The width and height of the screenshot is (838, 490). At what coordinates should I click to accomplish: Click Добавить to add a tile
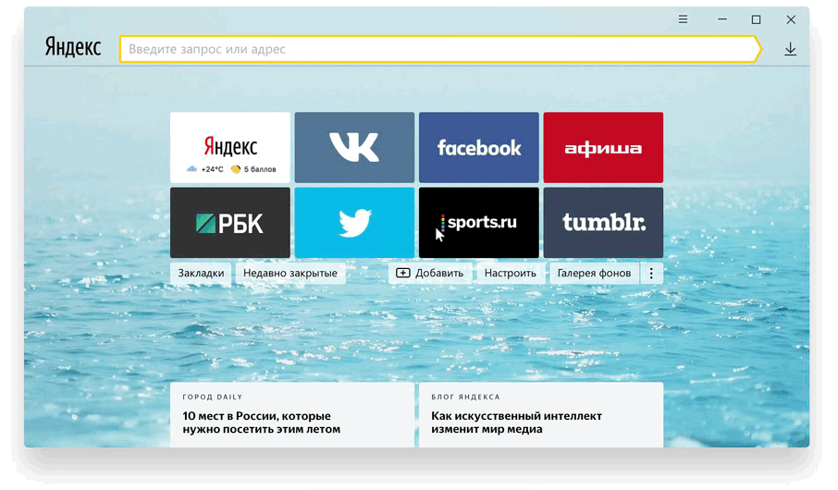click(430, 273)
